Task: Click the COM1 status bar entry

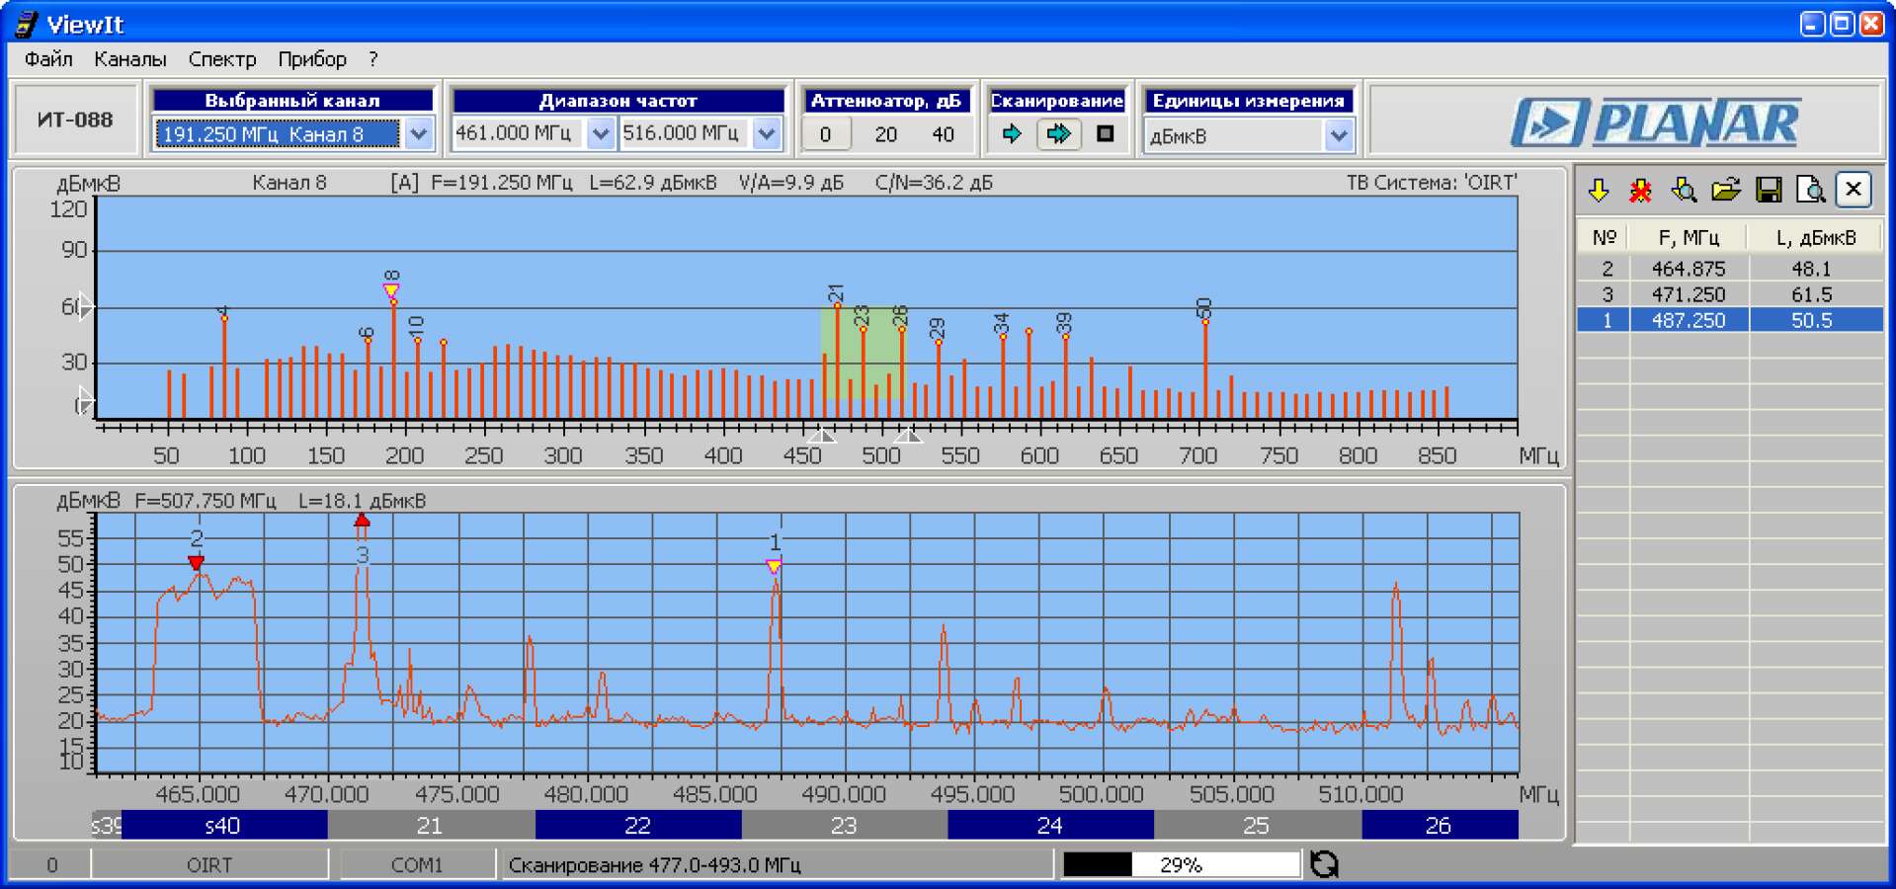Action: (417, 865)
